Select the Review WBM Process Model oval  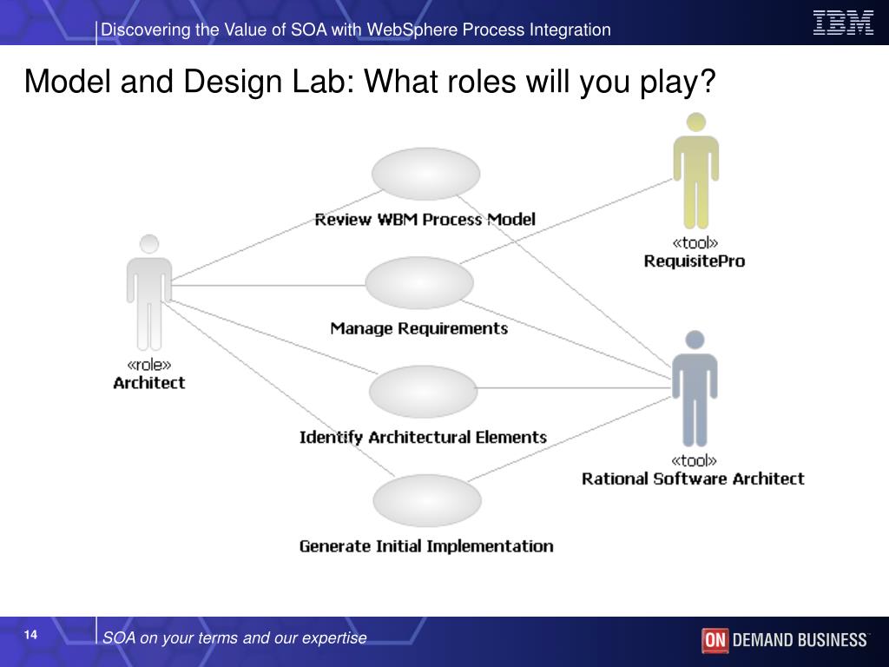[425, 174]
